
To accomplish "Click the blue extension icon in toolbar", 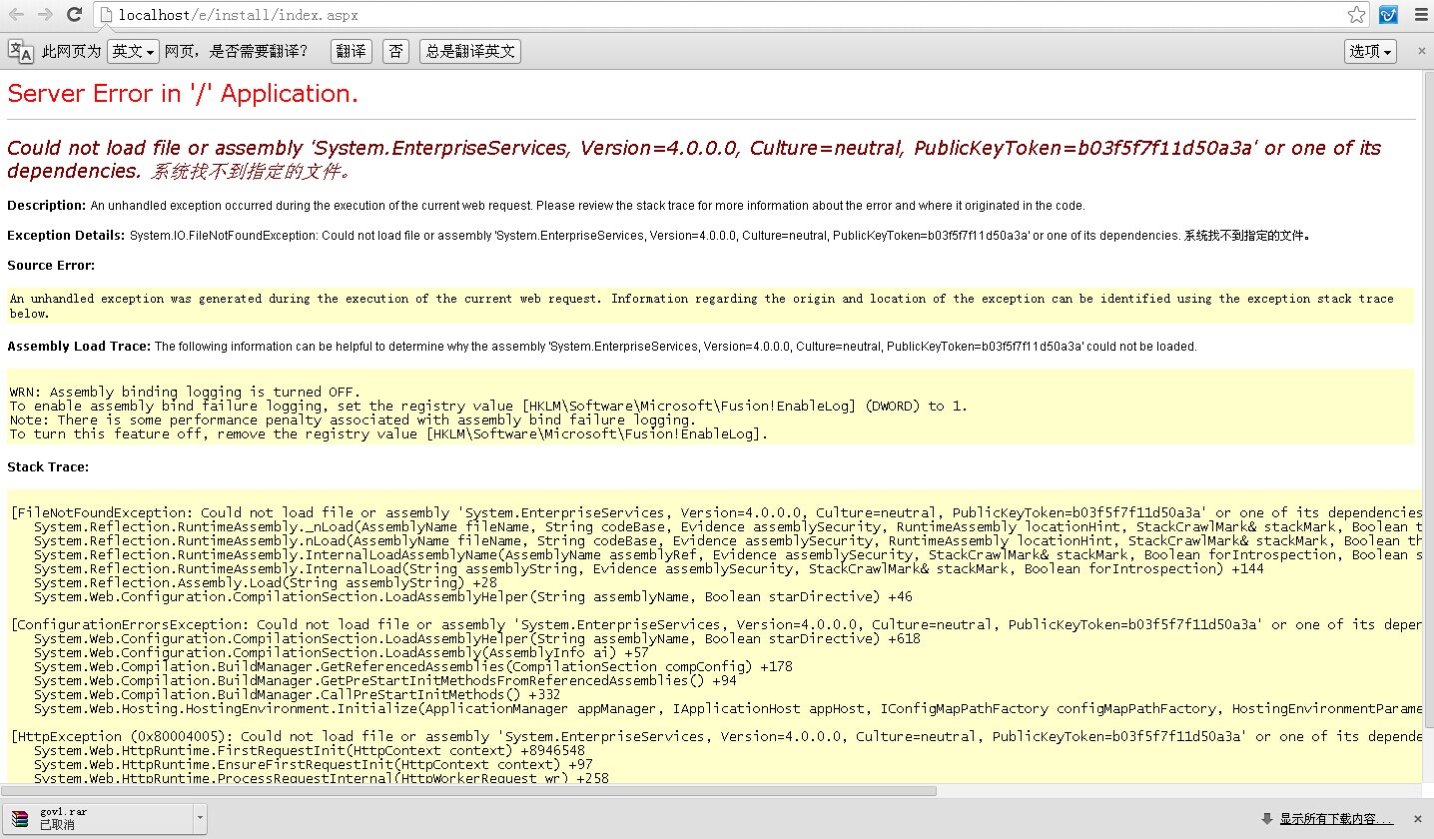I will click(x=1388, y=15).
